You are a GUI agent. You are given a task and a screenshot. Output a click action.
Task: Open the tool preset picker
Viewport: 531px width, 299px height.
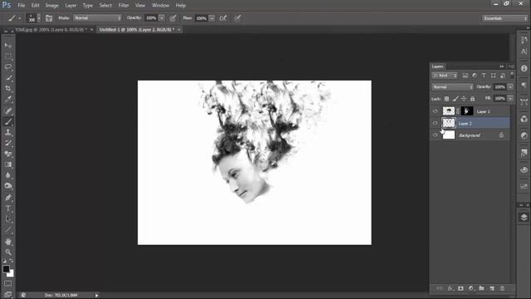point(14,18)
